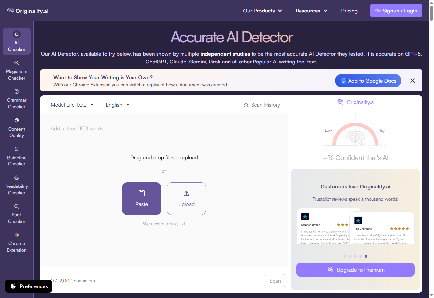Open the Resources menu
This screenshot has height=298, width=434.
tap(311, 11)
